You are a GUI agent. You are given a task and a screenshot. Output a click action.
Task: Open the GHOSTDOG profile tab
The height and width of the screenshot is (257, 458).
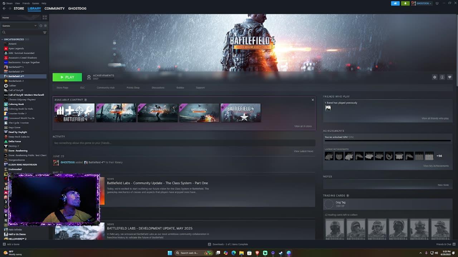[77, 8]
